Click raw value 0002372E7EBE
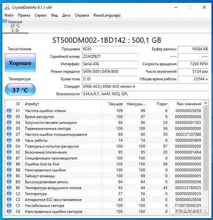The height and width of the screenshot is (220, 213). pyautogui.click(x=189, y=134)
